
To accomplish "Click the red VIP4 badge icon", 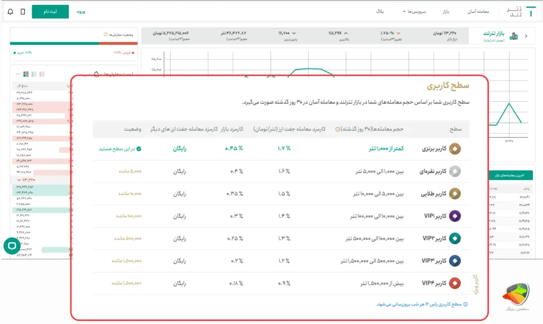I will tap(455, 283).
